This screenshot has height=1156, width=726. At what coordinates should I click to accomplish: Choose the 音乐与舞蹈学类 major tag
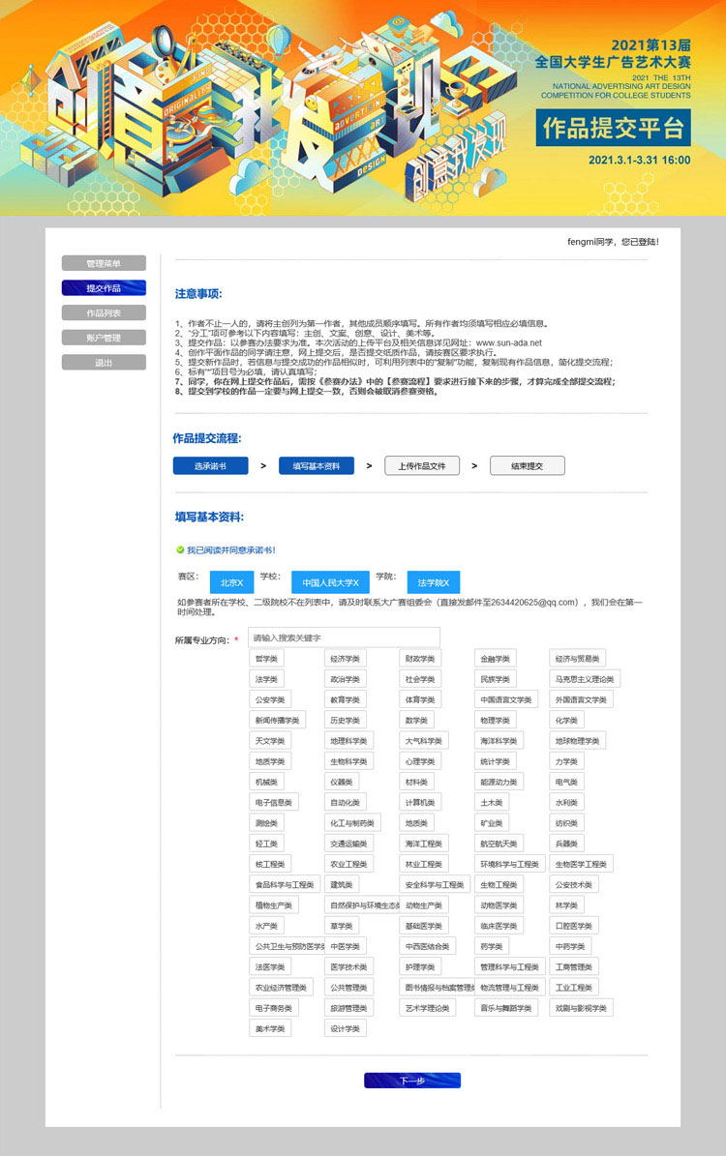click(x=507, y=1009)
